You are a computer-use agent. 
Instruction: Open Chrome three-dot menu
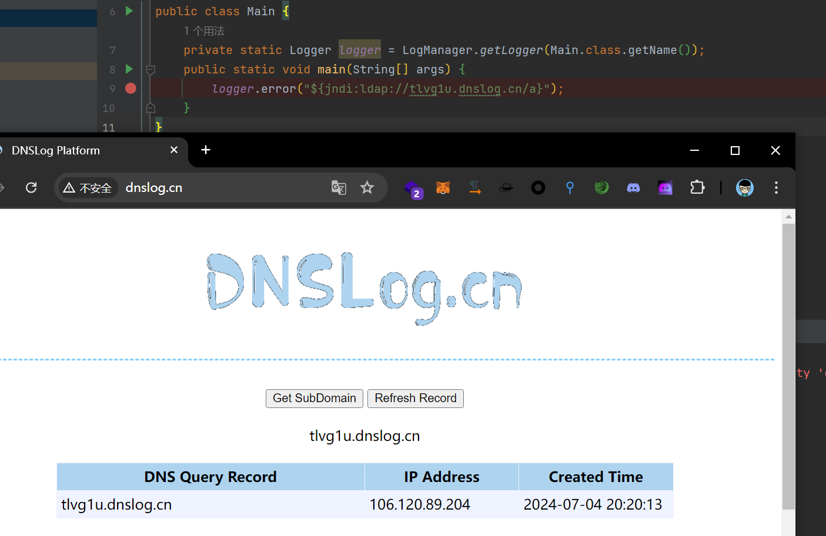pos(776,188)
